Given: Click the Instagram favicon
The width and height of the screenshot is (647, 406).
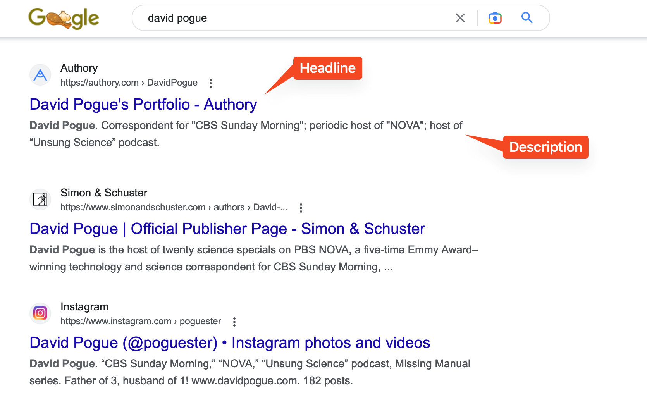Looking at the screenshot, I should 40,313.
